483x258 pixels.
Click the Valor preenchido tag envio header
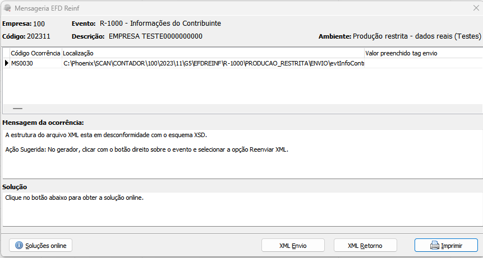(424, 53)
